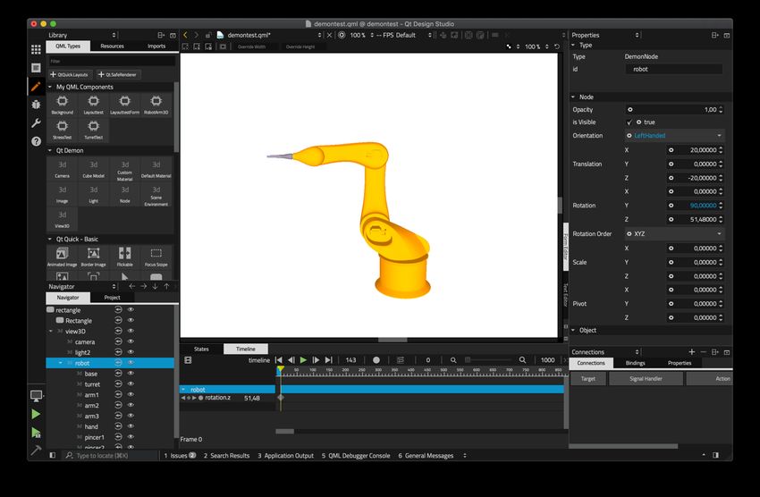The height and width of the screenshot is (497, 760).
Task: Switch to the Resources tab
Action: tap(113, 46)
